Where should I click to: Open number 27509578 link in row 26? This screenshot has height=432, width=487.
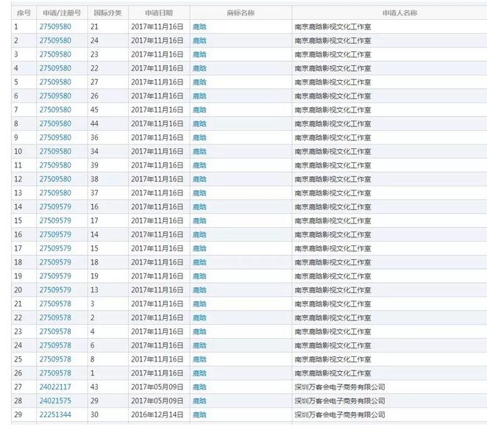click(55, 373)
